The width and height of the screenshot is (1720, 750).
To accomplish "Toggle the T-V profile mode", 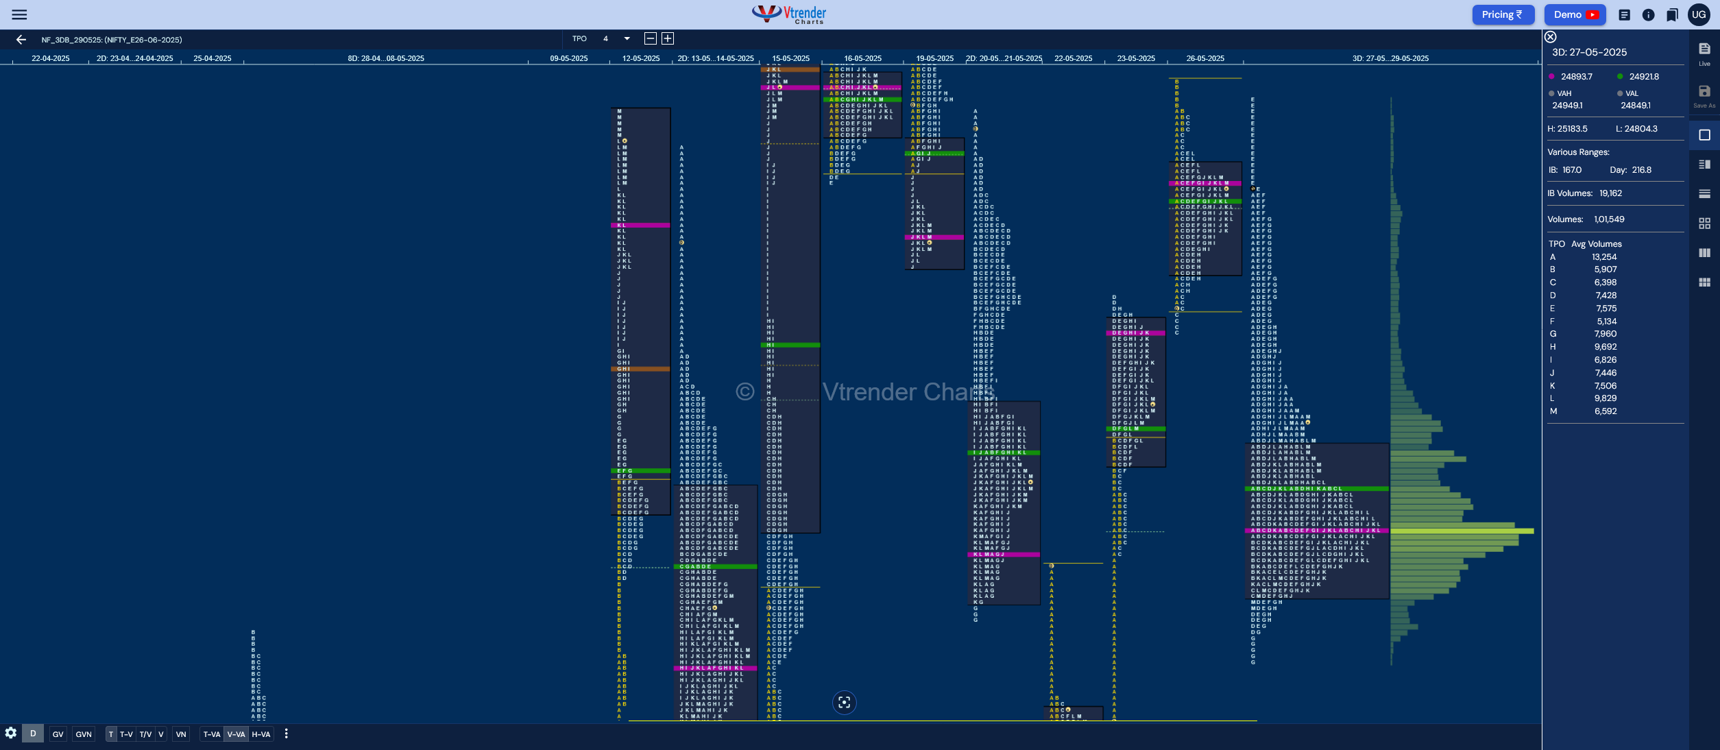I will tap(126, 734).
